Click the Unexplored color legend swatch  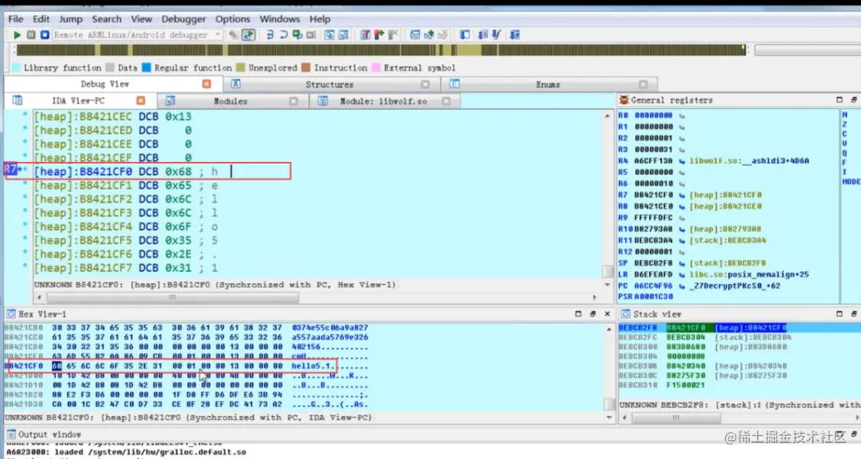point(241,67)
